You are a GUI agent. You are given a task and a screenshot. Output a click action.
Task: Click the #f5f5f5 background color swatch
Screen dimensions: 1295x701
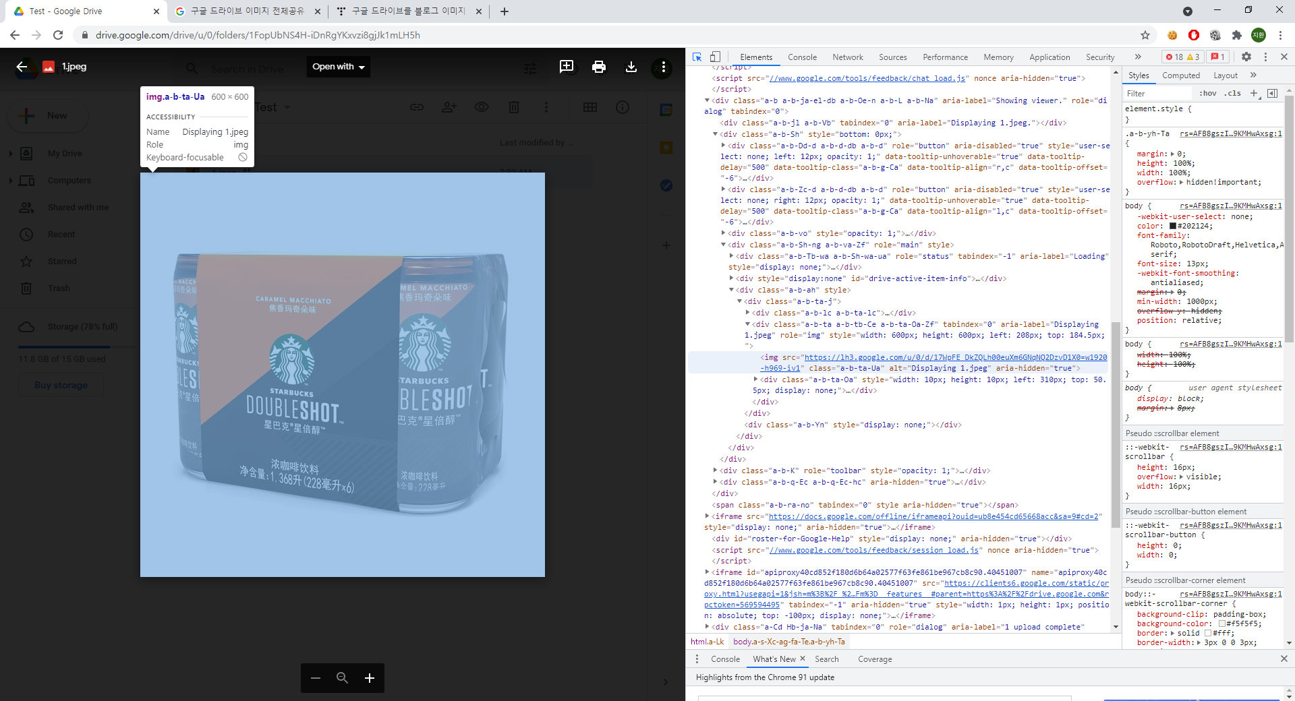[x=1221, y=624]
